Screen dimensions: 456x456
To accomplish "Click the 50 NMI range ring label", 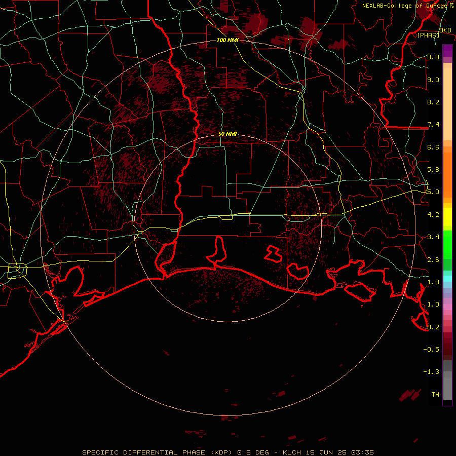I will coord(227,134).
